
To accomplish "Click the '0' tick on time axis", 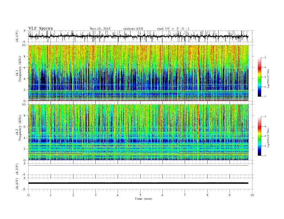I will click(28, 195).
